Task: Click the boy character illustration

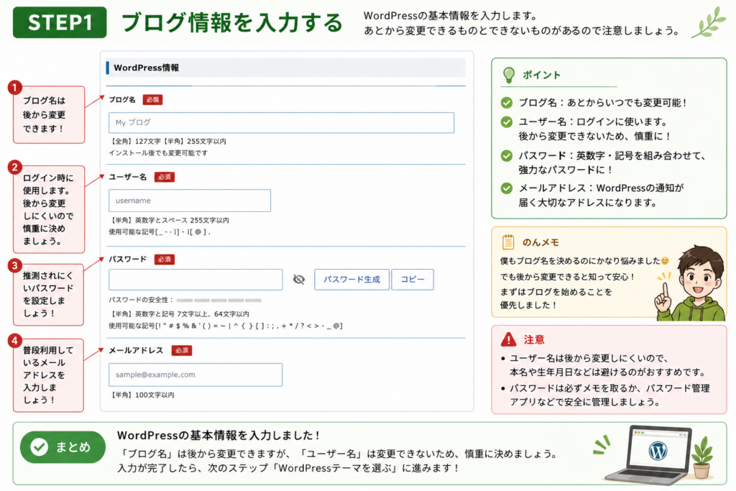Action: coord(691,283)
